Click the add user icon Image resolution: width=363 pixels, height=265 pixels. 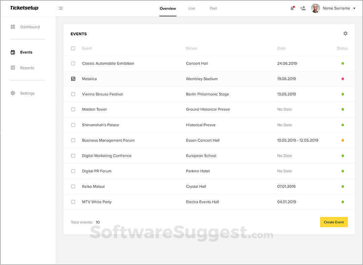(x=303, y=8)
